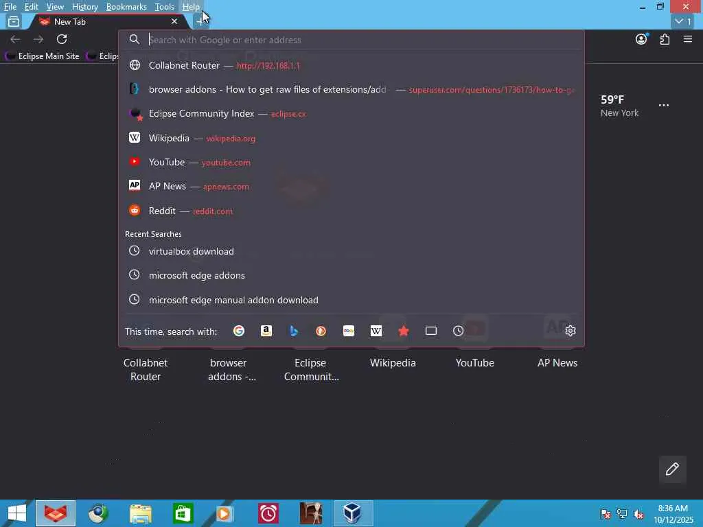Viewport: 703px width, 527px height.
Task: Open the Help menu
Action: point(191,7)
